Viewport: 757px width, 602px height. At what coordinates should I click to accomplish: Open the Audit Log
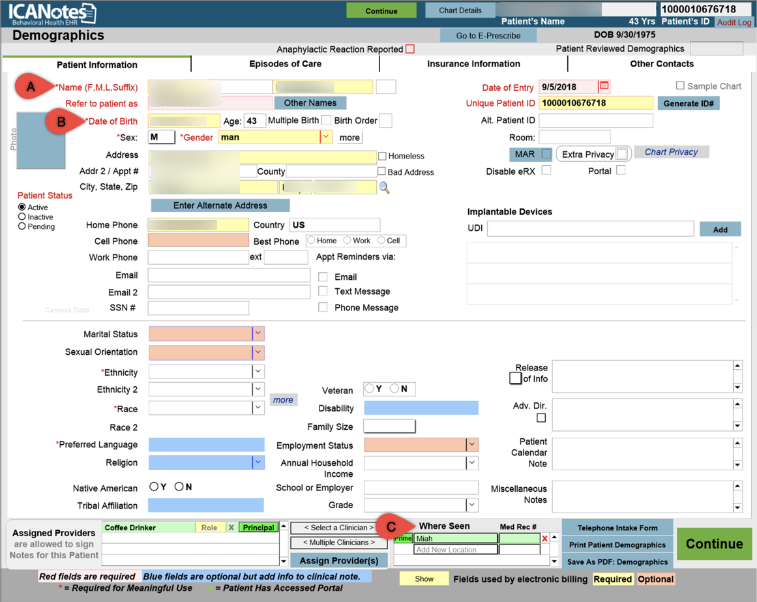(x=734, y=22)
